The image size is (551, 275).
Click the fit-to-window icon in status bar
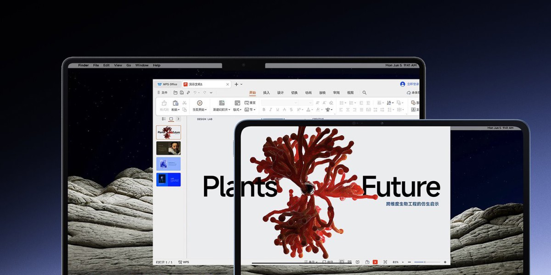[x=385, y=262]
